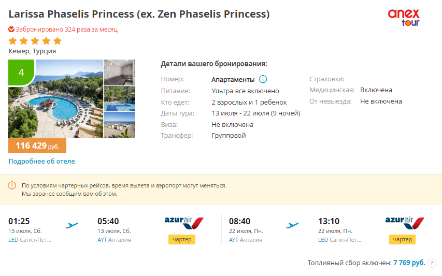Open the 'Подробнее об отеле' link

[x=42, y=162]
